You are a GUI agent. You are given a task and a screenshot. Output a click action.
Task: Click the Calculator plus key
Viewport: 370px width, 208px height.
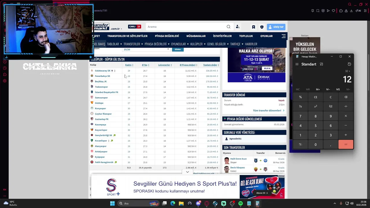pyautogui.click(x=346, y=135)
